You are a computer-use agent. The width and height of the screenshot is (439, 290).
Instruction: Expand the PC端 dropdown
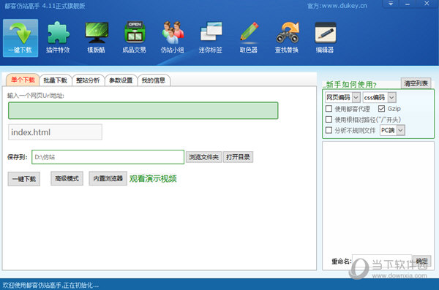(401, 130)
